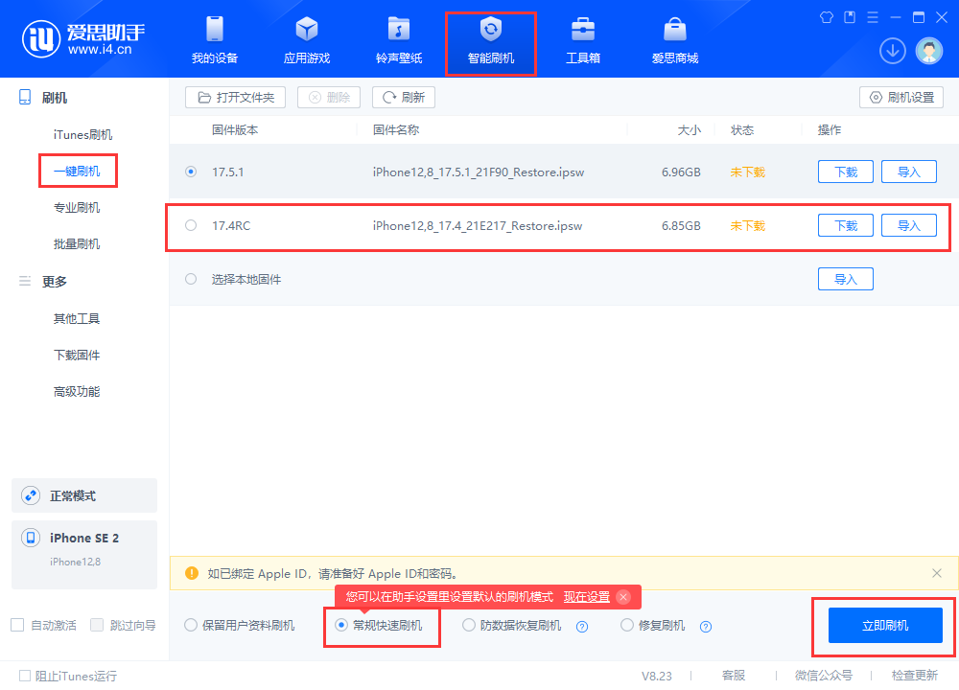Import firmware for 17.5.1 row

click(909, 172)
